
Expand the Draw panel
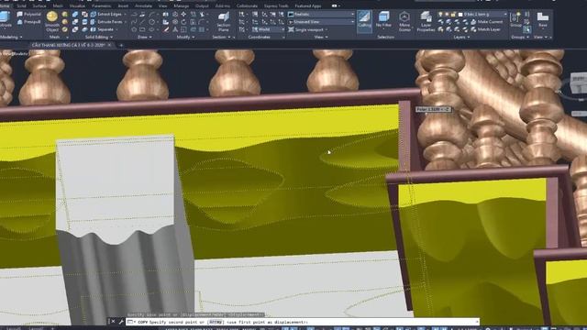point(145,38)
